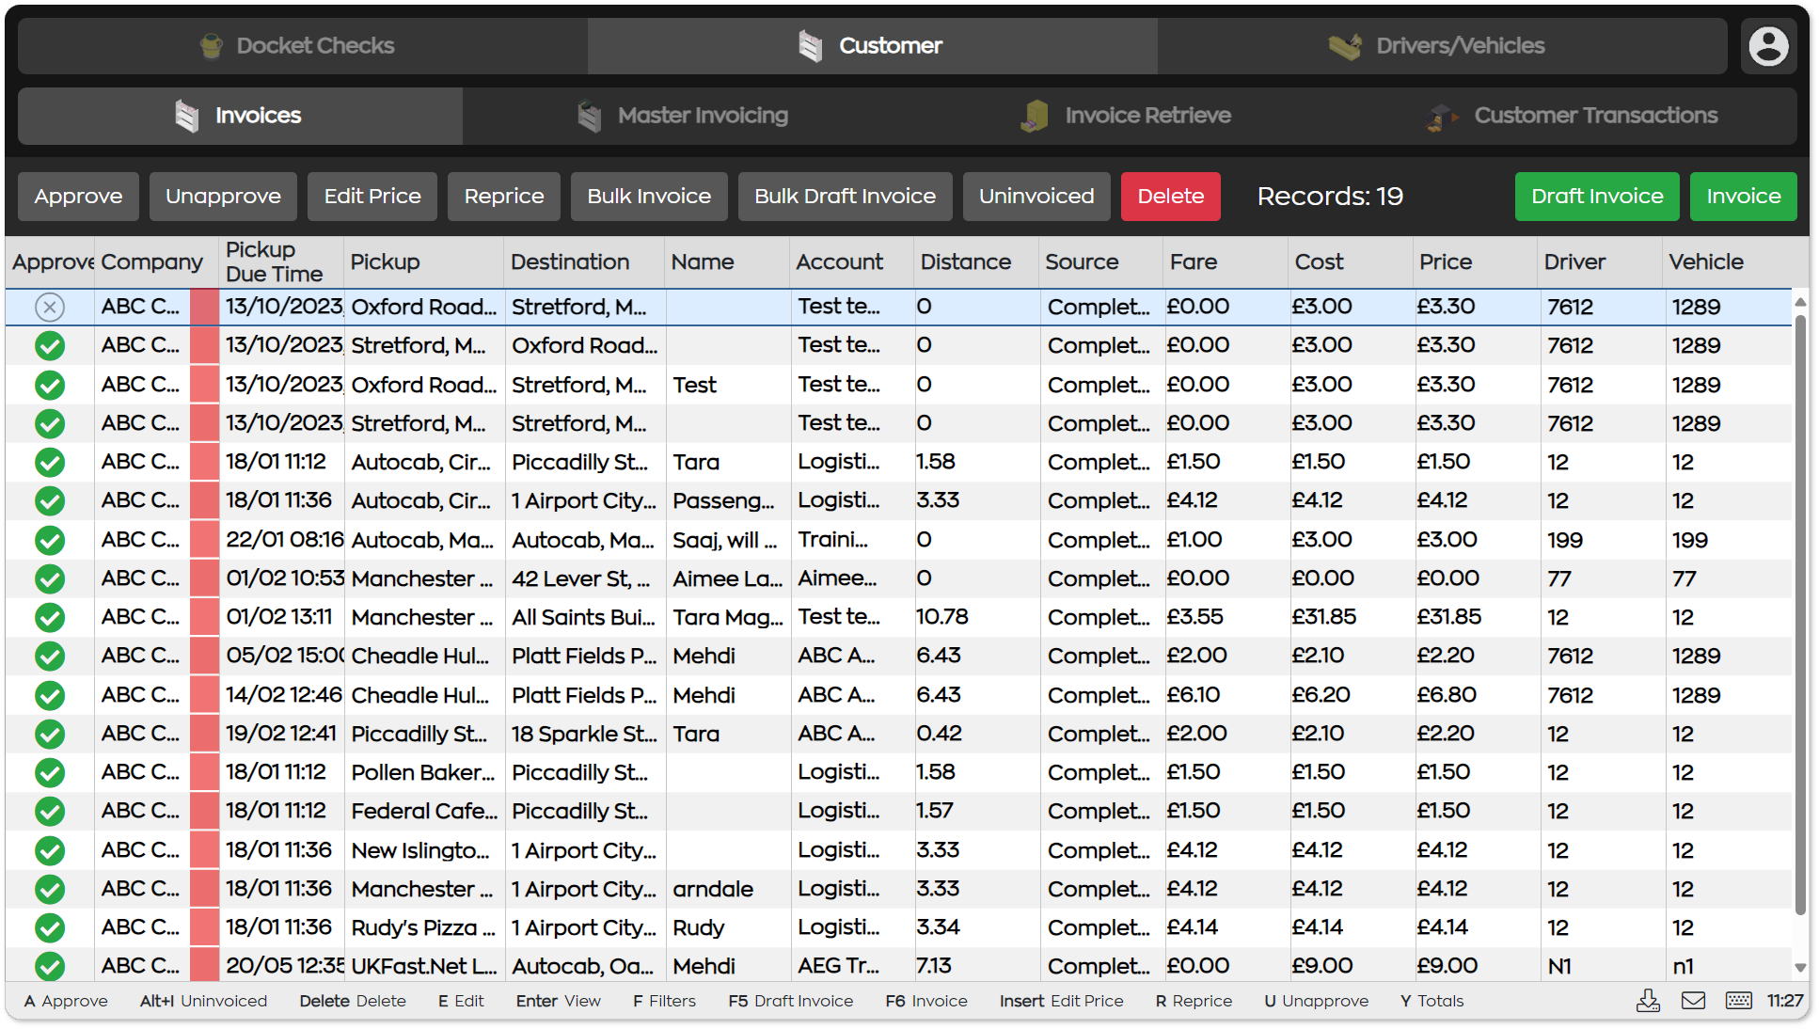The height and width of the screenshot is (1029, 1819).
Task: Open the Master Invoicing tab
Action: coord(685,116)
